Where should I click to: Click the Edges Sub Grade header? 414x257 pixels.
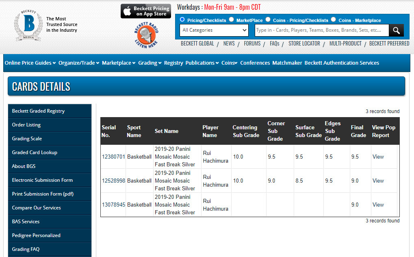[x=332, y=131]
